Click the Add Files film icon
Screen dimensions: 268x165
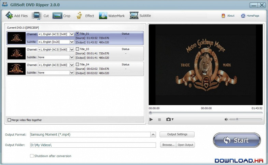coord(9,16)
